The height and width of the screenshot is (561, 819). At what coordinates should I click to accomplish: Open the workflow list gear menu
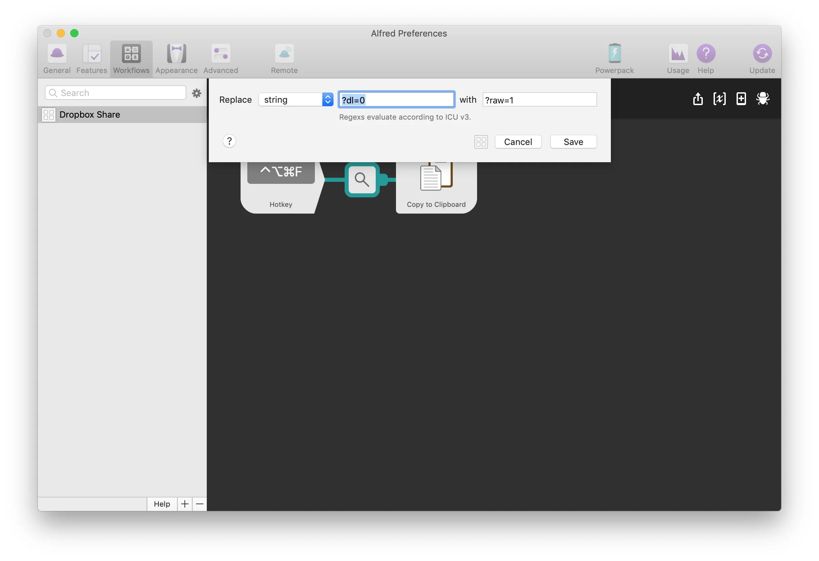(196, 93)
